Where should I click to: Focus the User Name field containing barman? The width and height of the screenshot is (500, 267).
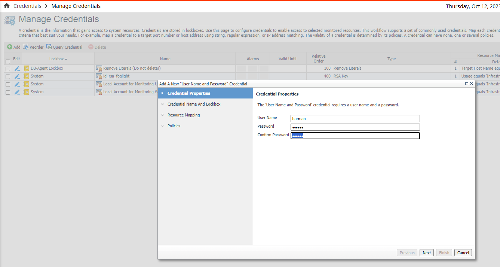click(x=355, y=118)
